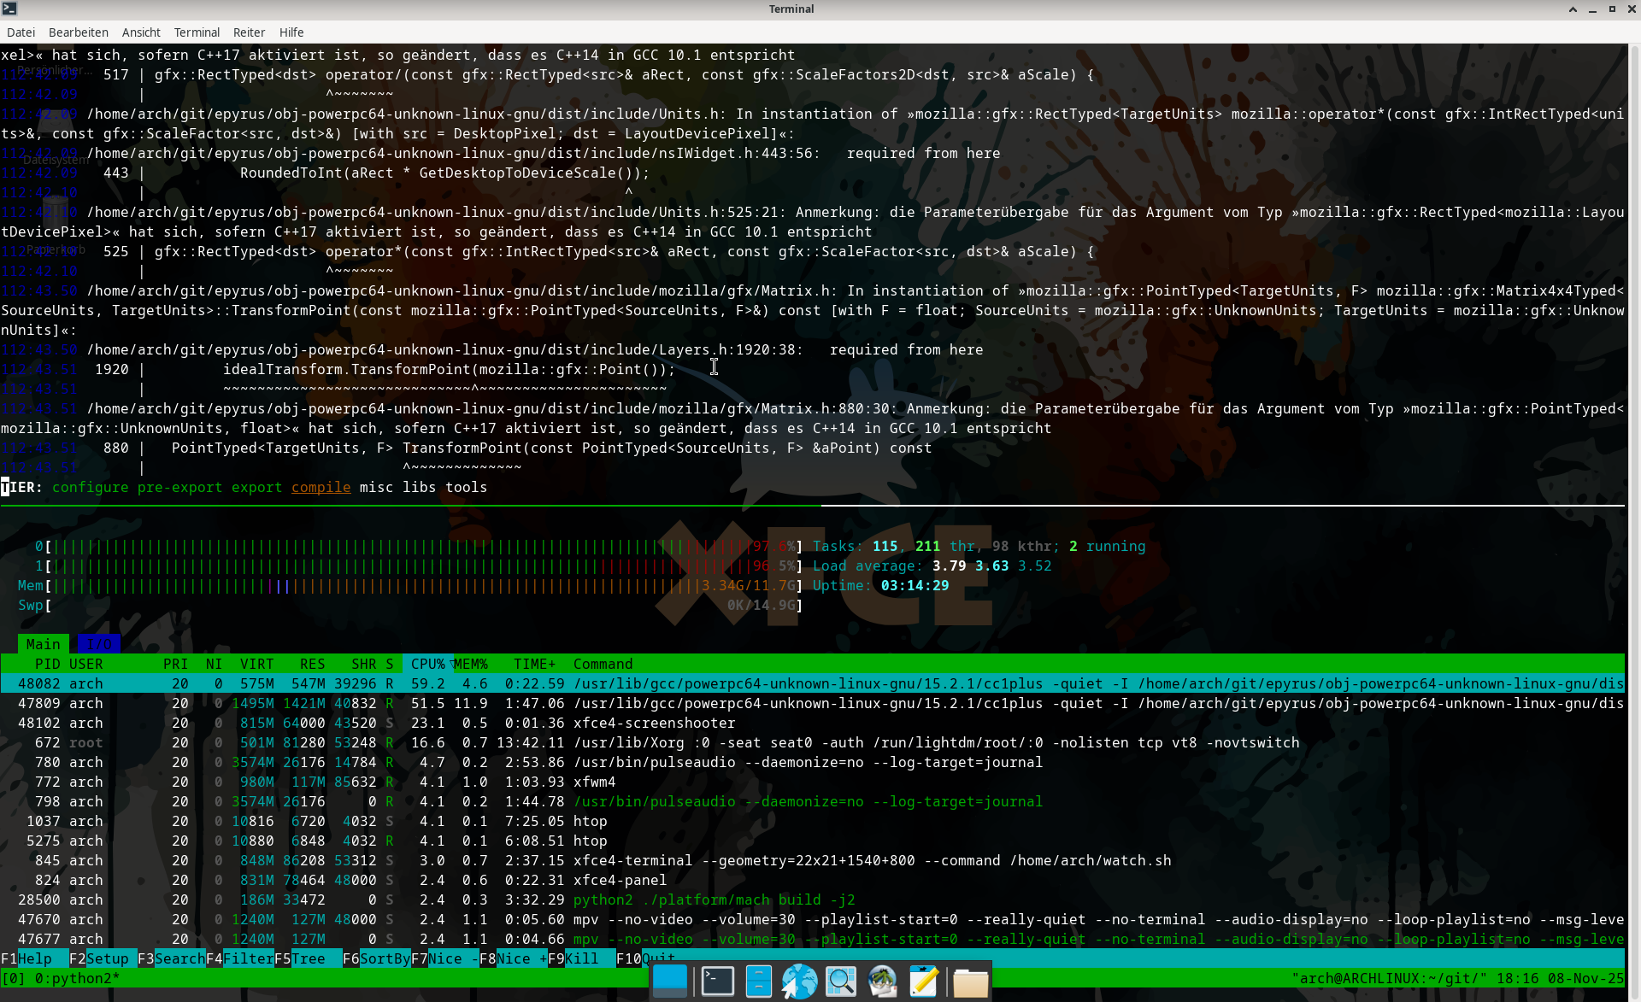The image size is (1641, 1002).
Task: Sort processes by CPU% column header
Action: [x=427, y=664]
